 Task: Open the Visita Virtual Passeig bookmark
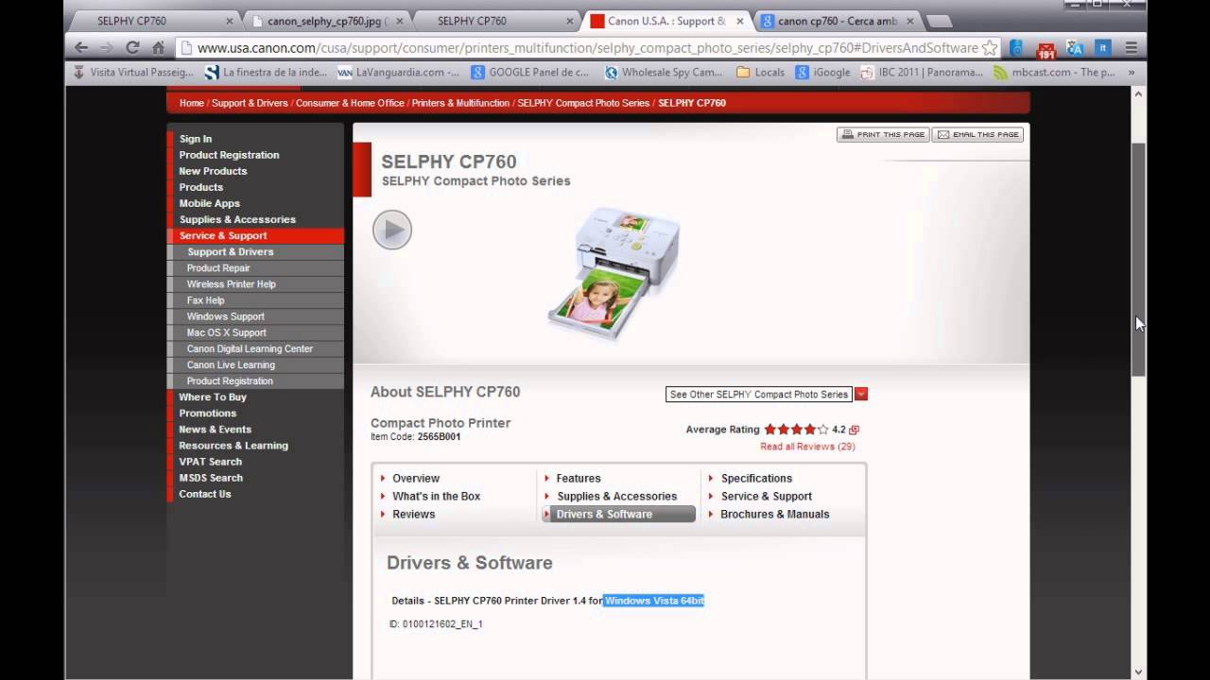(x=132, y=72)
